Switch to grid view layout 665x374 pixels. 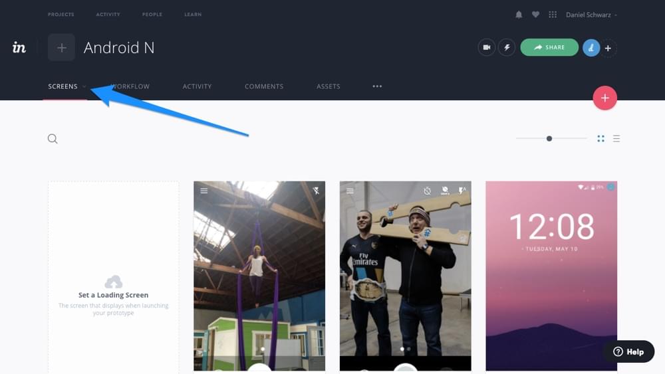(600, 139)
